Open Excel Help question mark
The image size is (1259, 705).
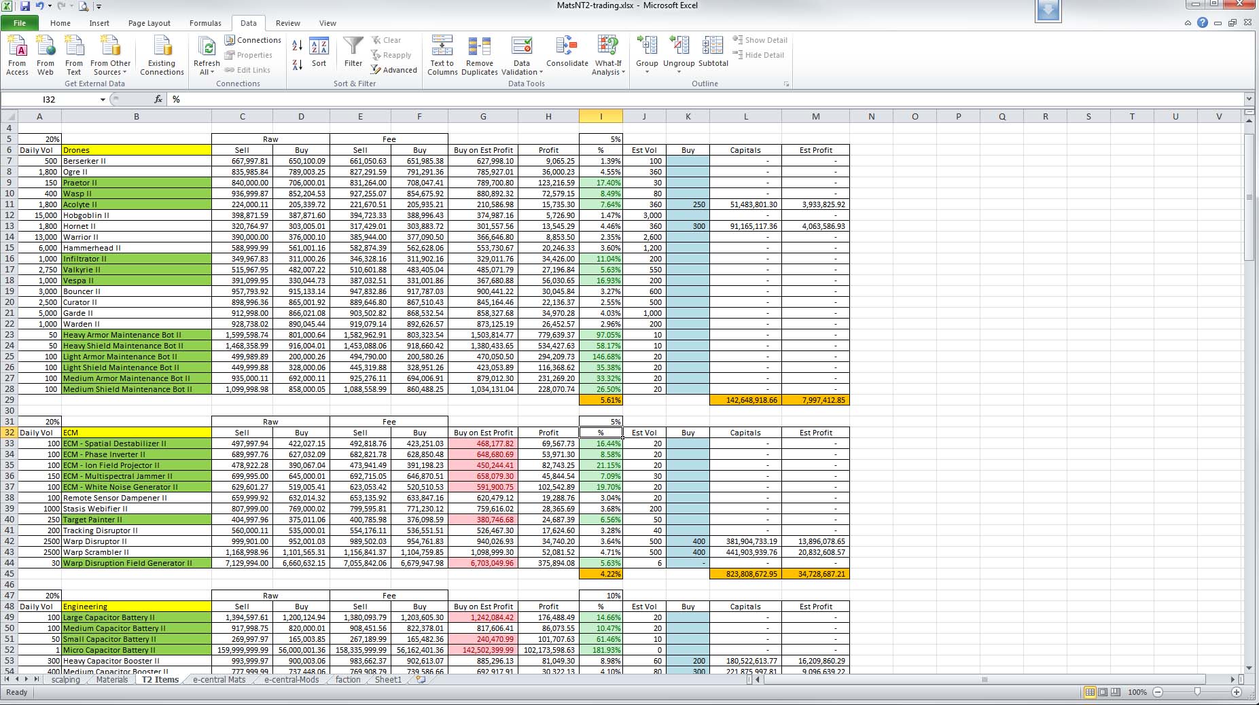coord(1203,22)
